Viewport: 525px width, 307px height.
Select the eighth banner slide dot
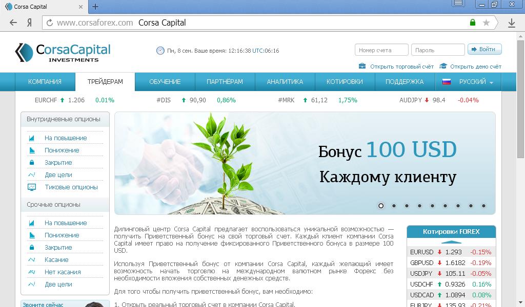(471, 206)
